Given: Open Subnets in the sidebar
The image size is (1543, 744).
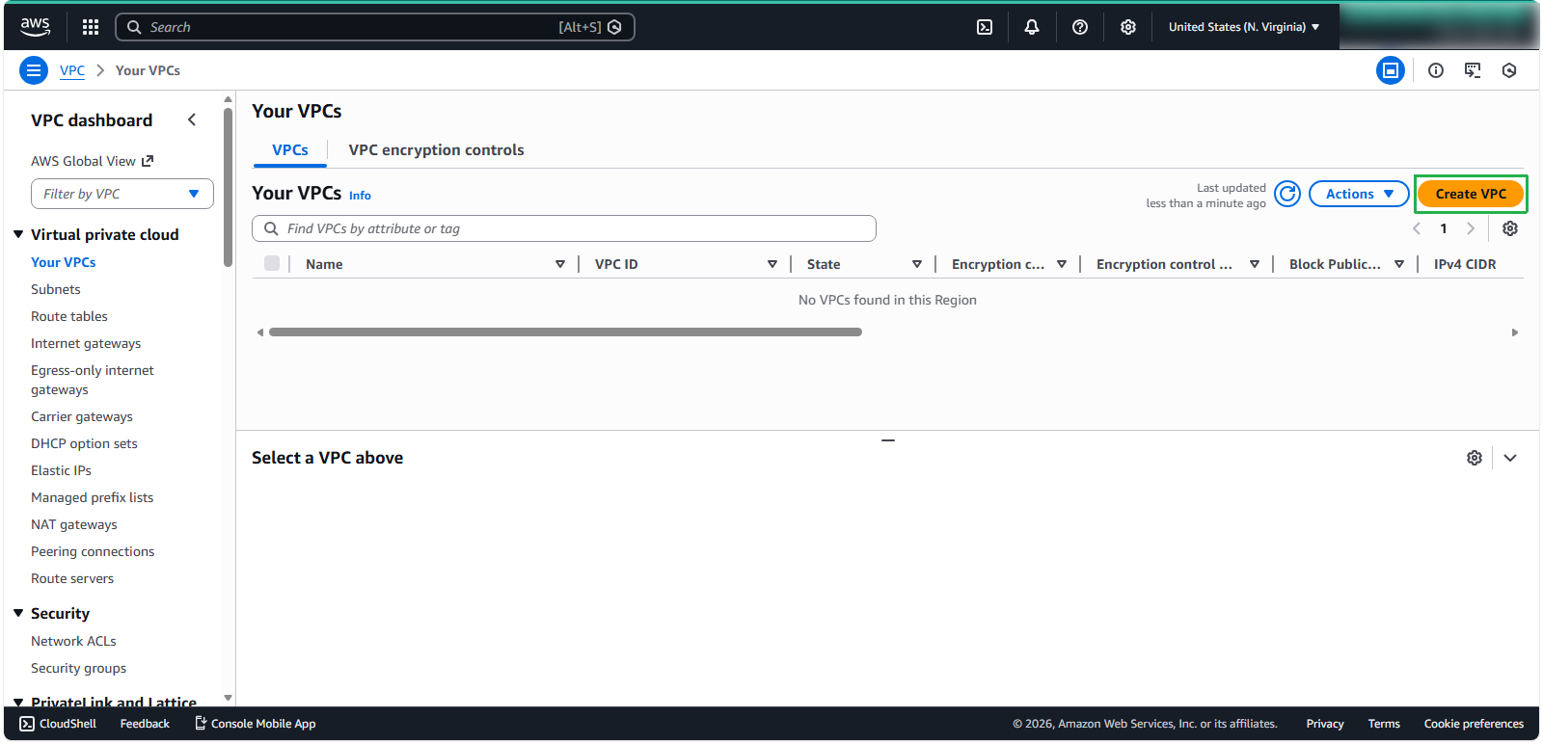Looking at the screenshot, I should click(56, 289).
